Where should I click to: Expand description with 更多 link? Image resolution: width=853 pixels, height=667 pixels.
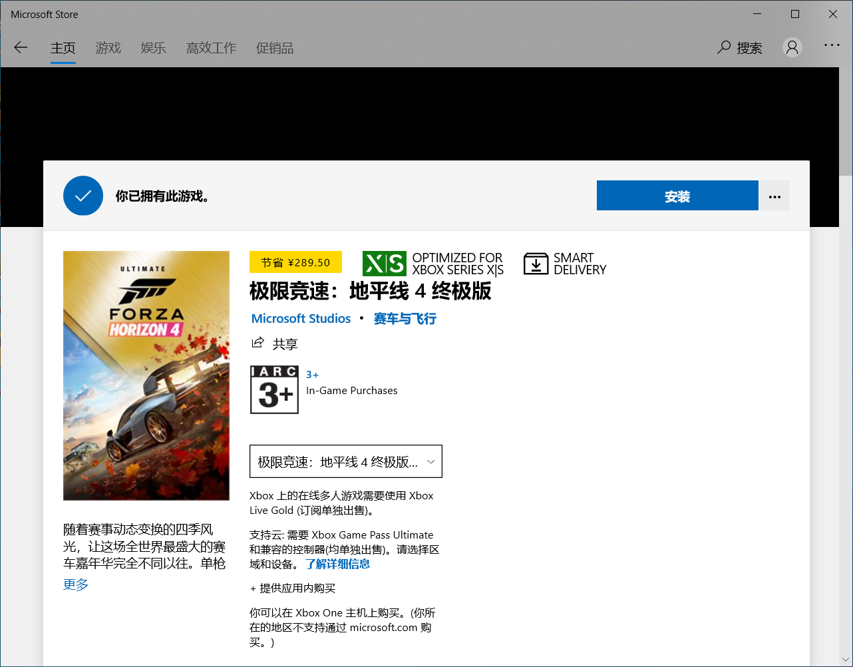[x=76, y=584]
